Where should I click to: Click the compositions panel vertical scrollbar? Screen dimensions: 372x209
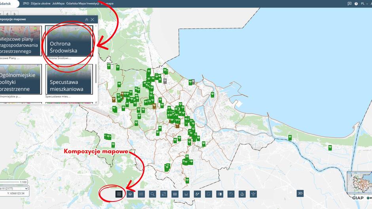point(96,73)
